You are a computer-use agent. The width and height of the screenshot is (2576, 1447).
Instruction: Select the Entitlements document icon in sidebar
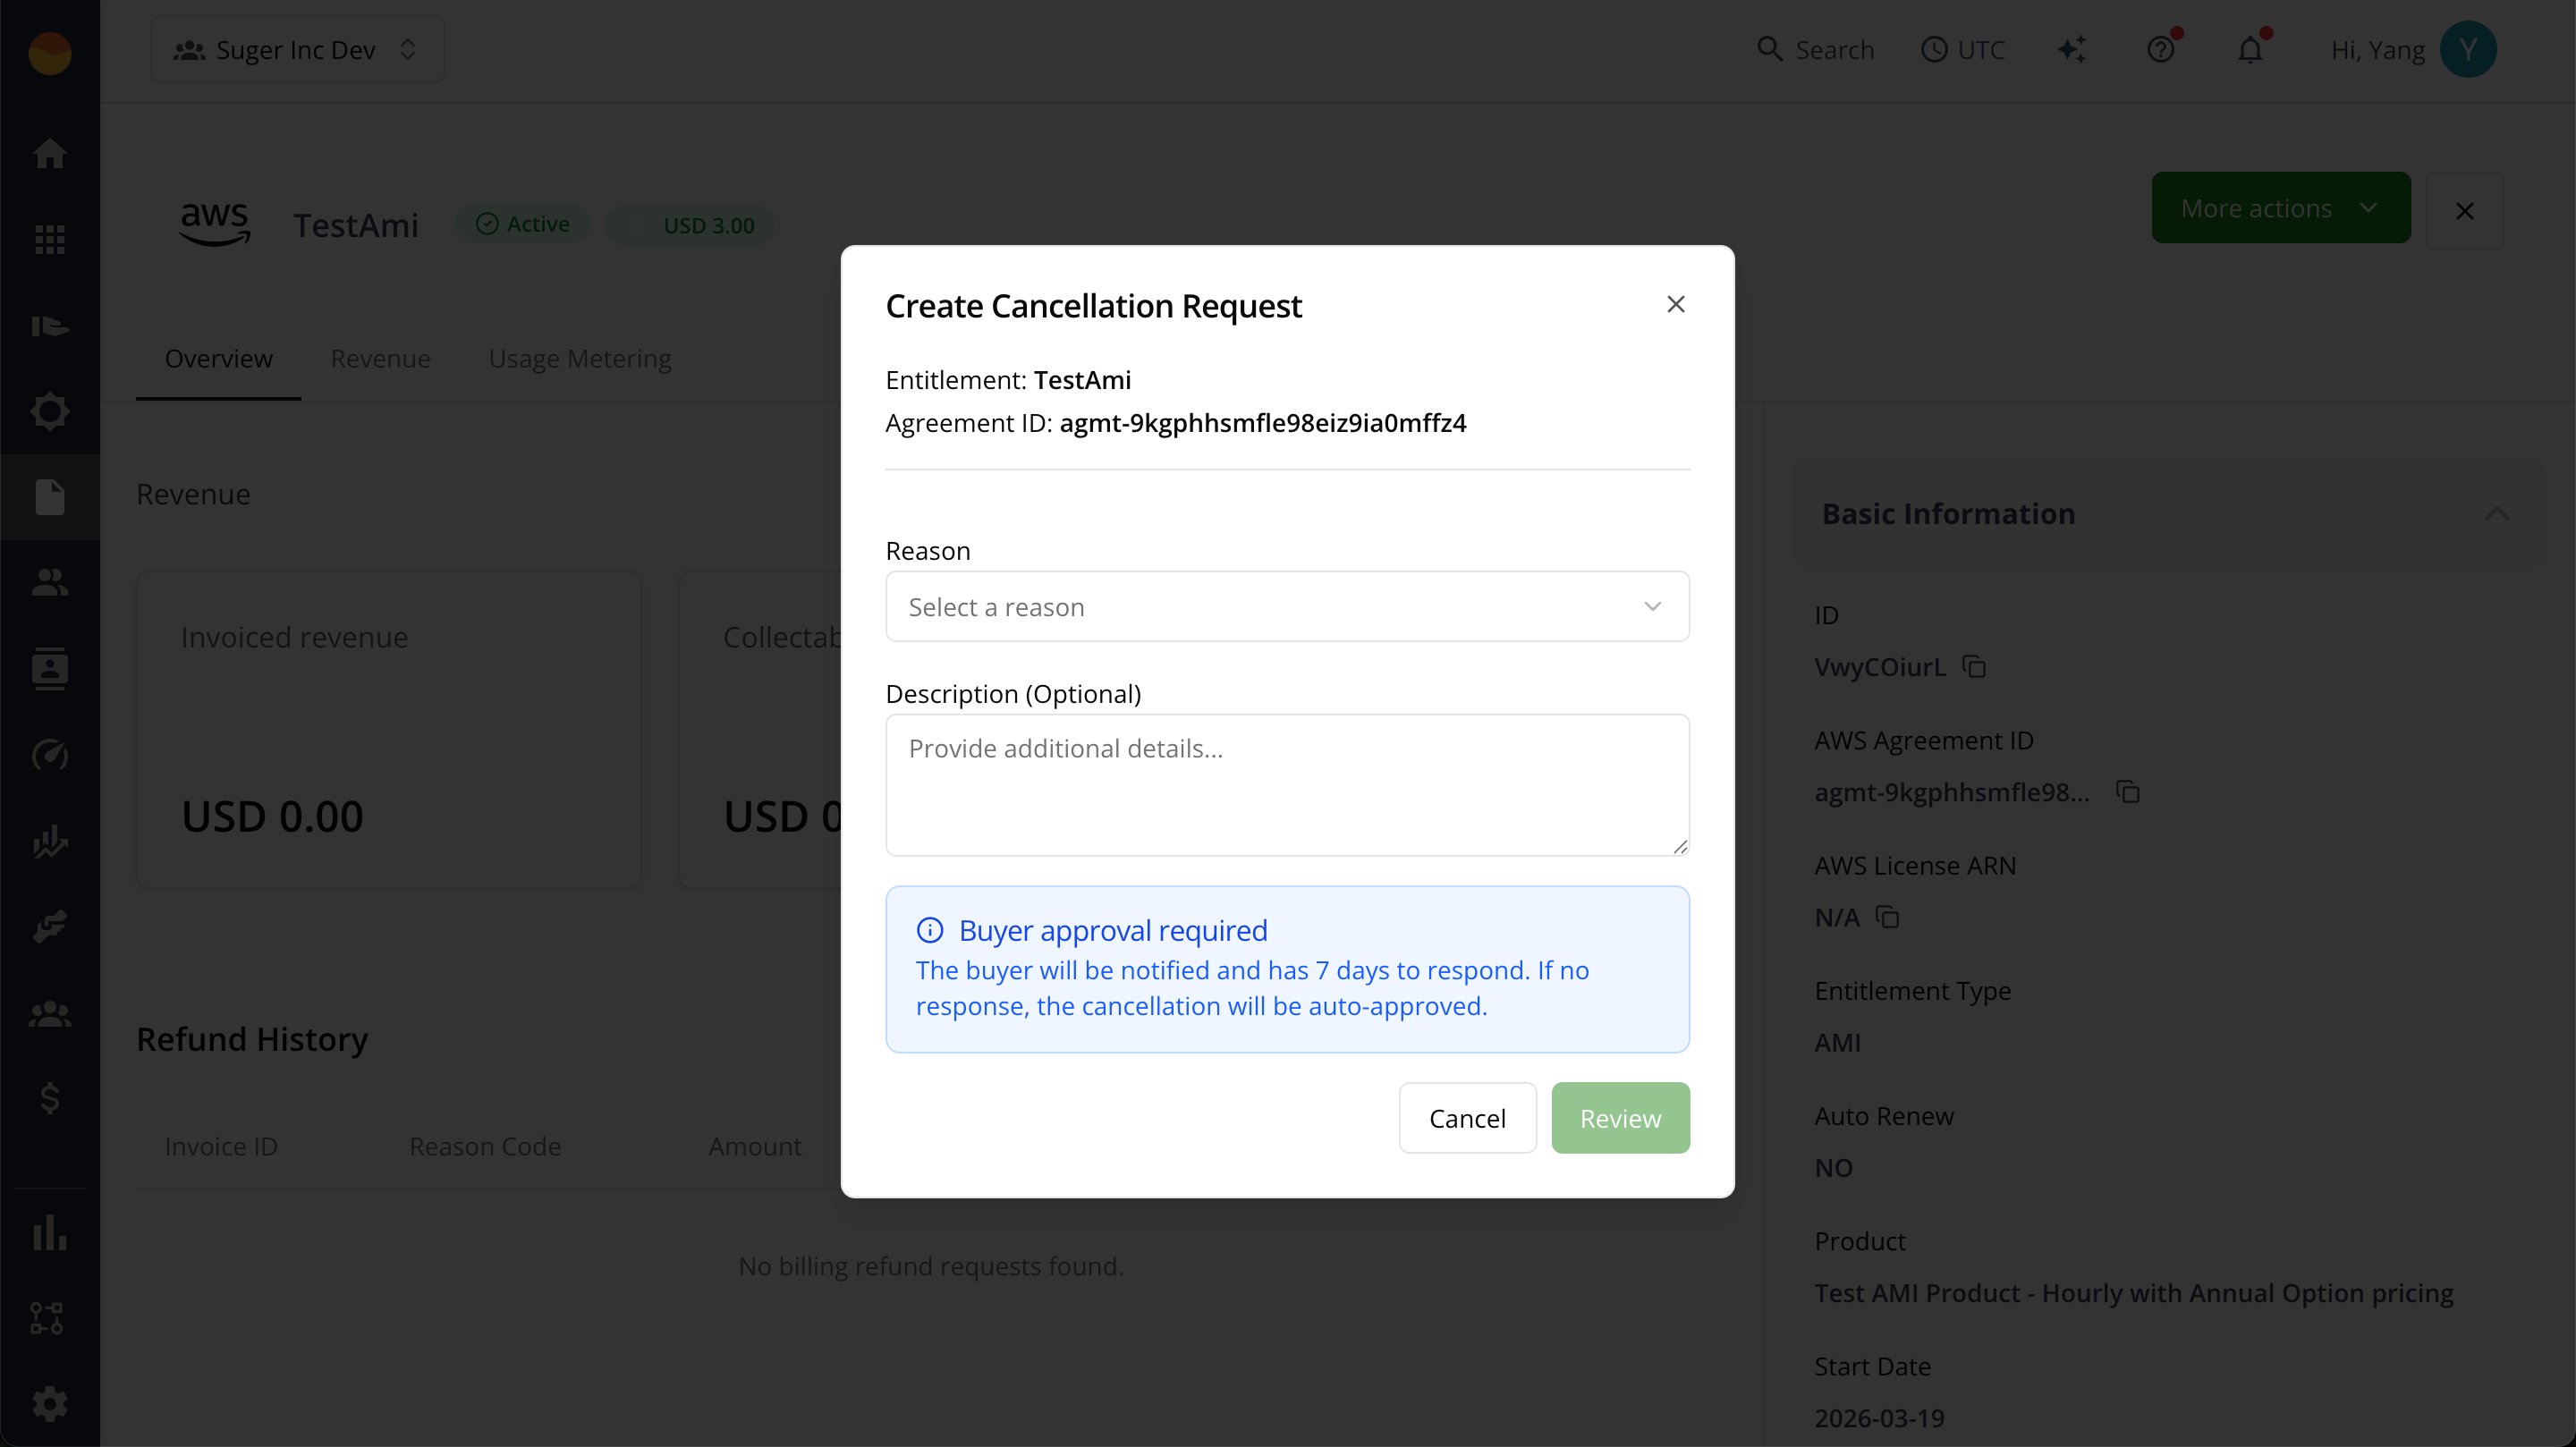[x=48, y=496]
